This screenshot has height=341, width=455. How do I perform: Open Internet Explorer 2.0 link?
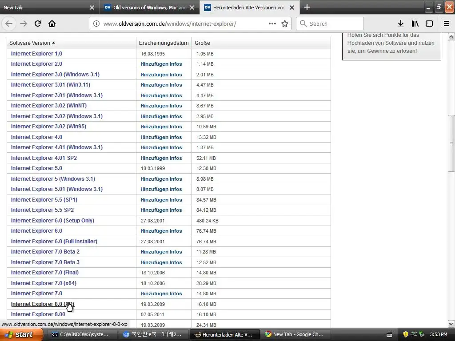pyautogui.click(x=36, y=64)
